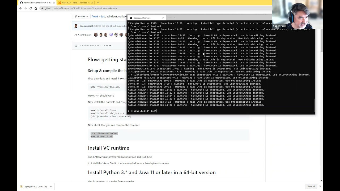Open flow9 breadcrumb link
The image size is (340, 191).
(95, 16)
